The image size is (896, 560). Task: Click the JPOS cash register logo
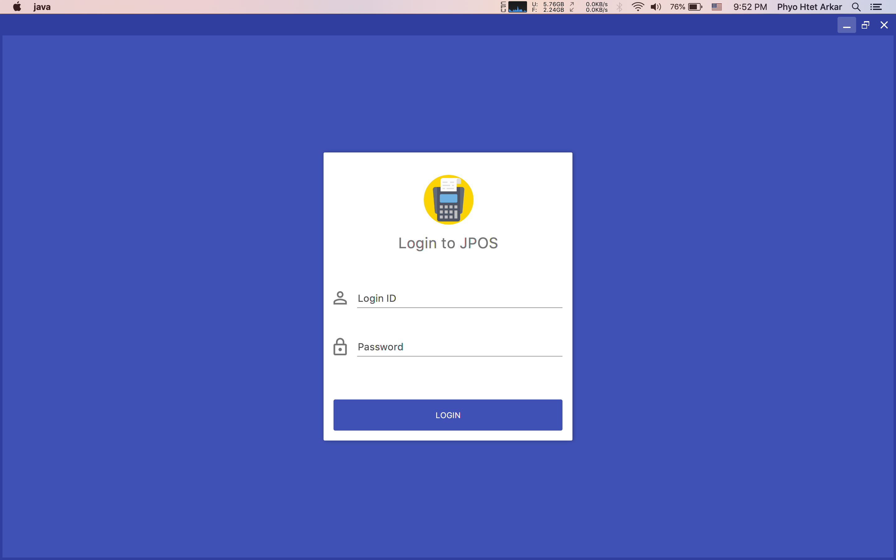click(448, 200)
